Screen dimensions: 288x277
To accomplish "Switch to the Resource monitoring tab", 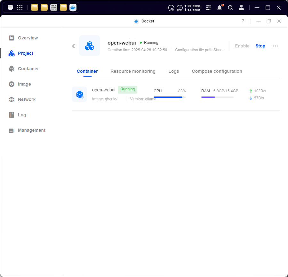I will pyautogui.click(x=133, y=71).
